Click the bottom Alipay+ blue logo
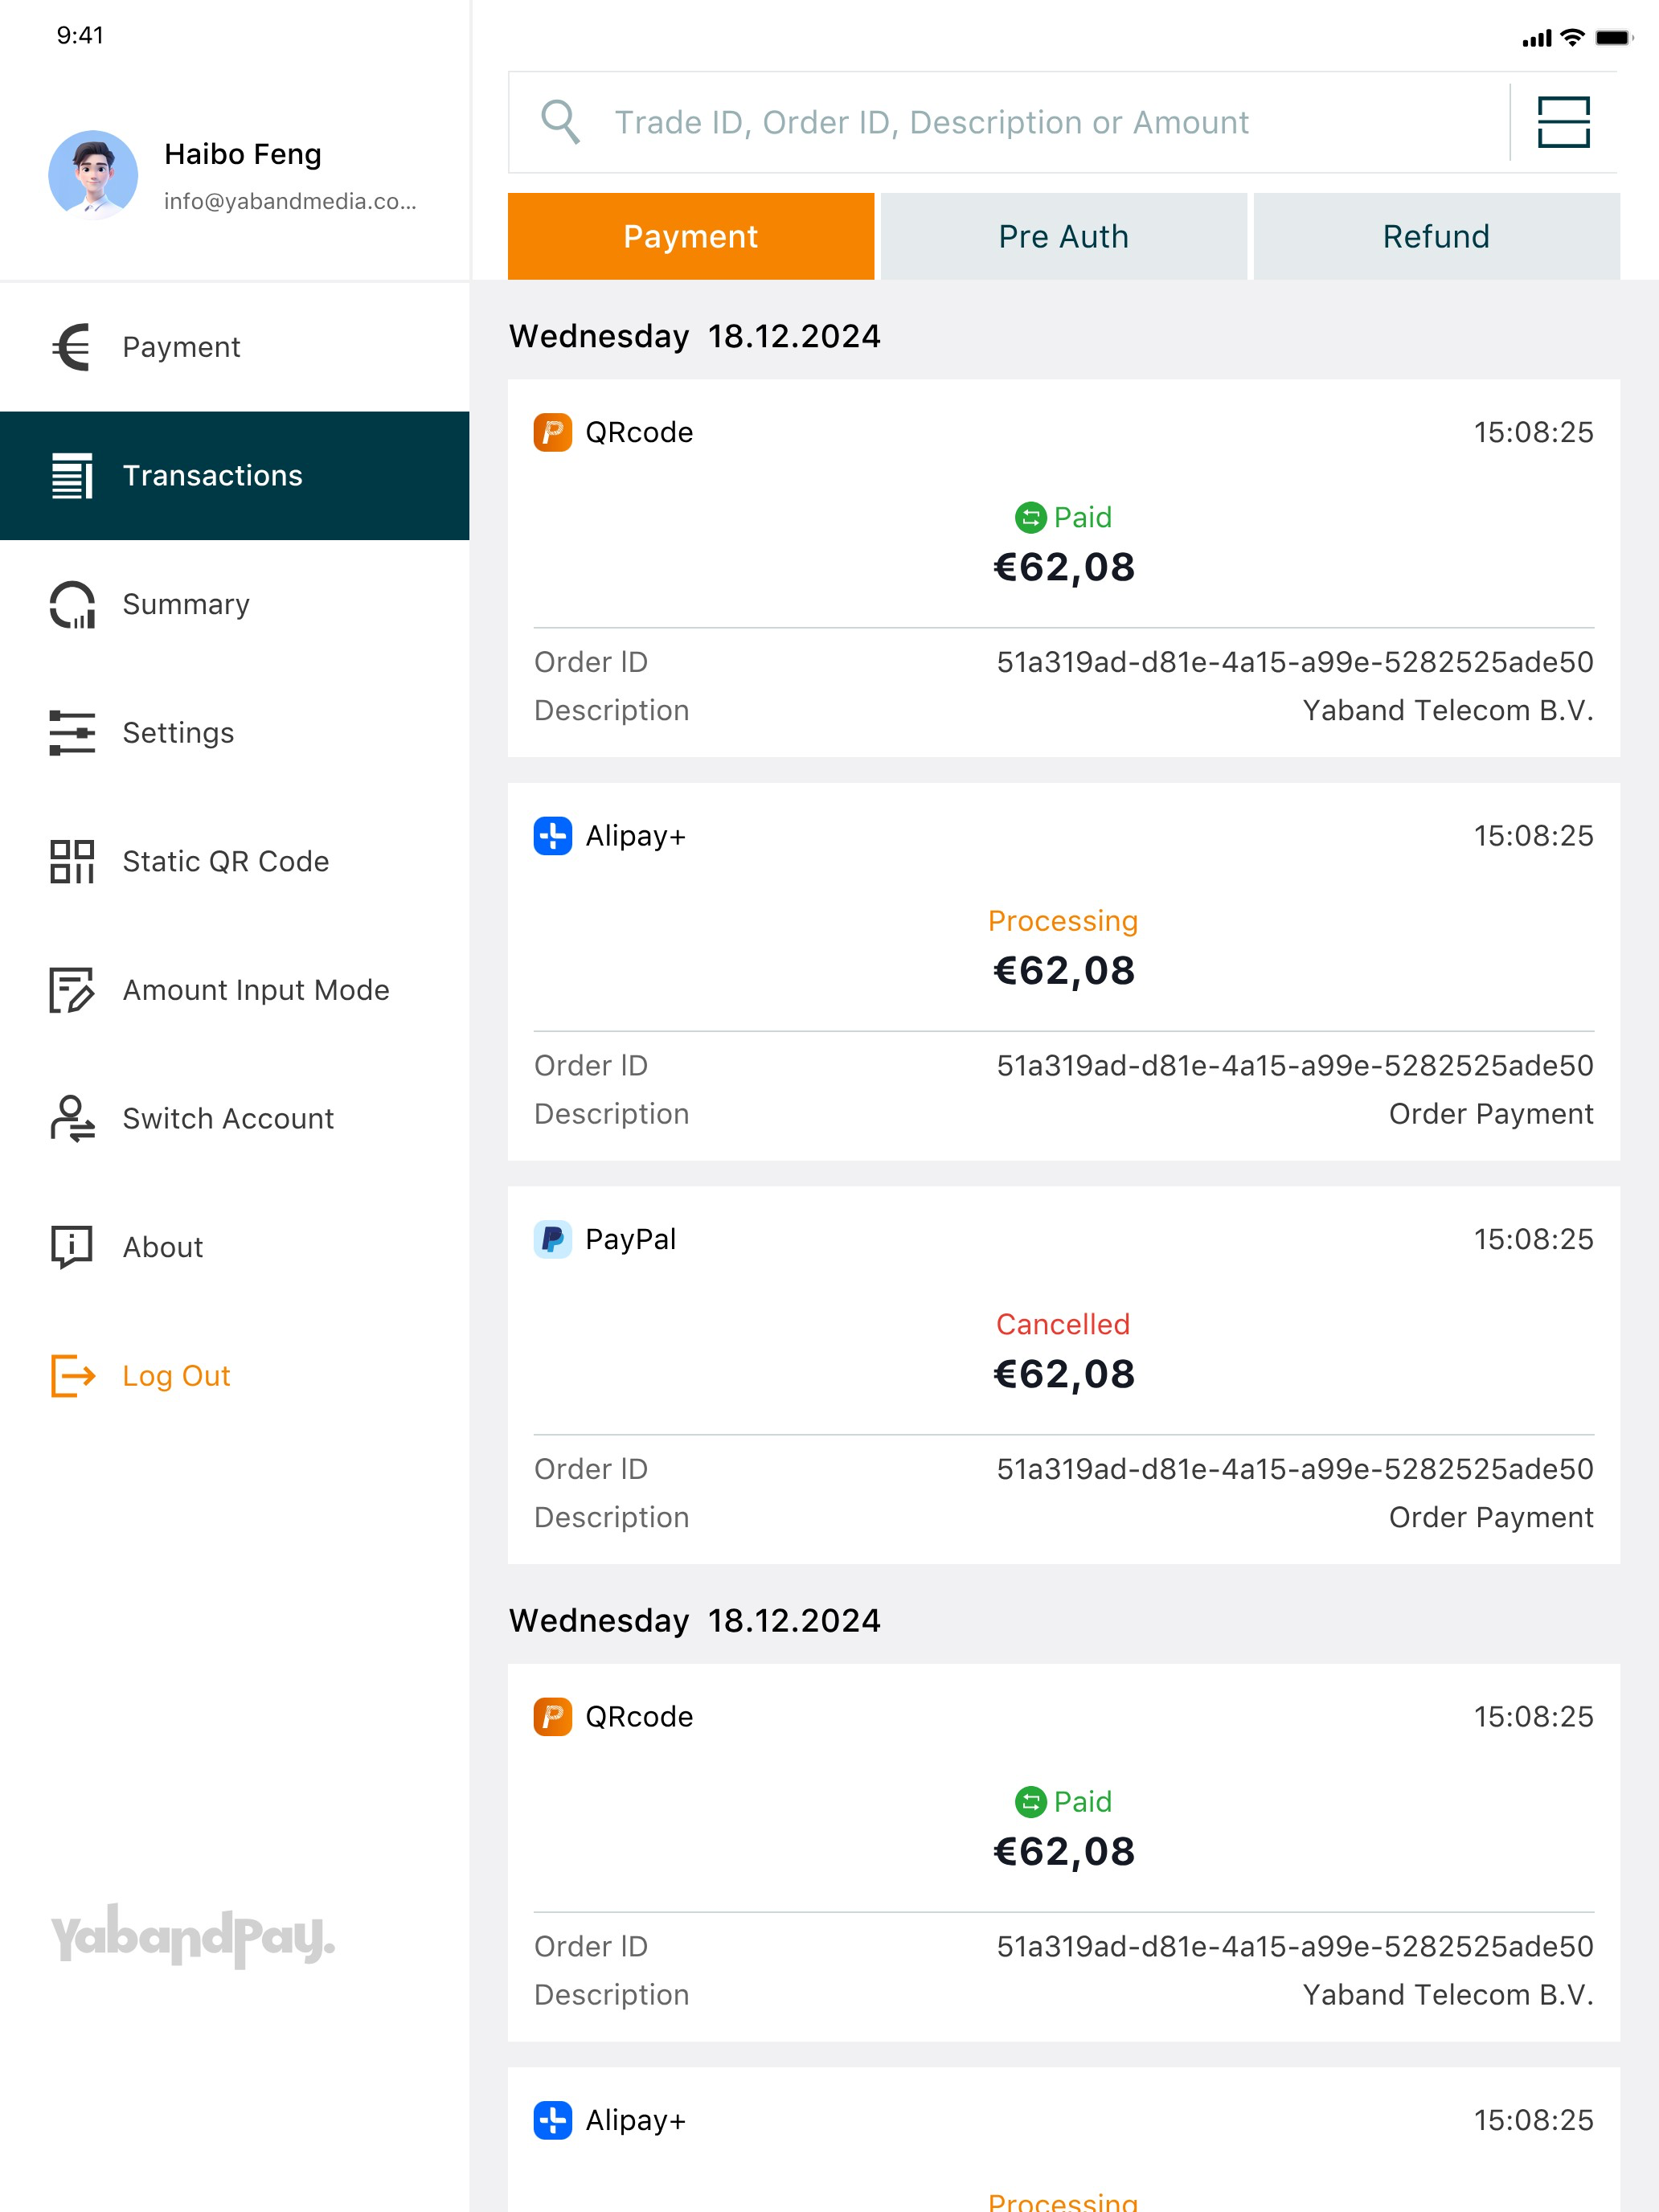 [553, 2120]
